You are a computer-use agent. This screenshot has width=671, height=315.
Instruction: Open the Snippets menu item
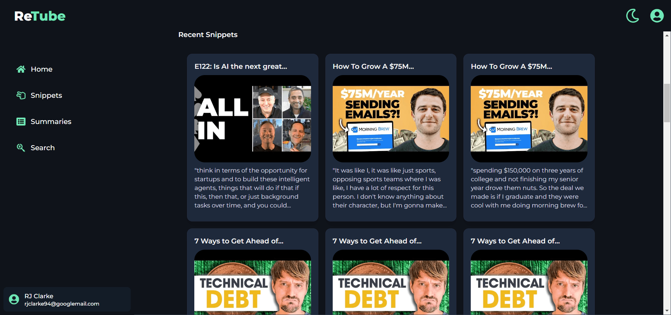click(x=46, y=95)
